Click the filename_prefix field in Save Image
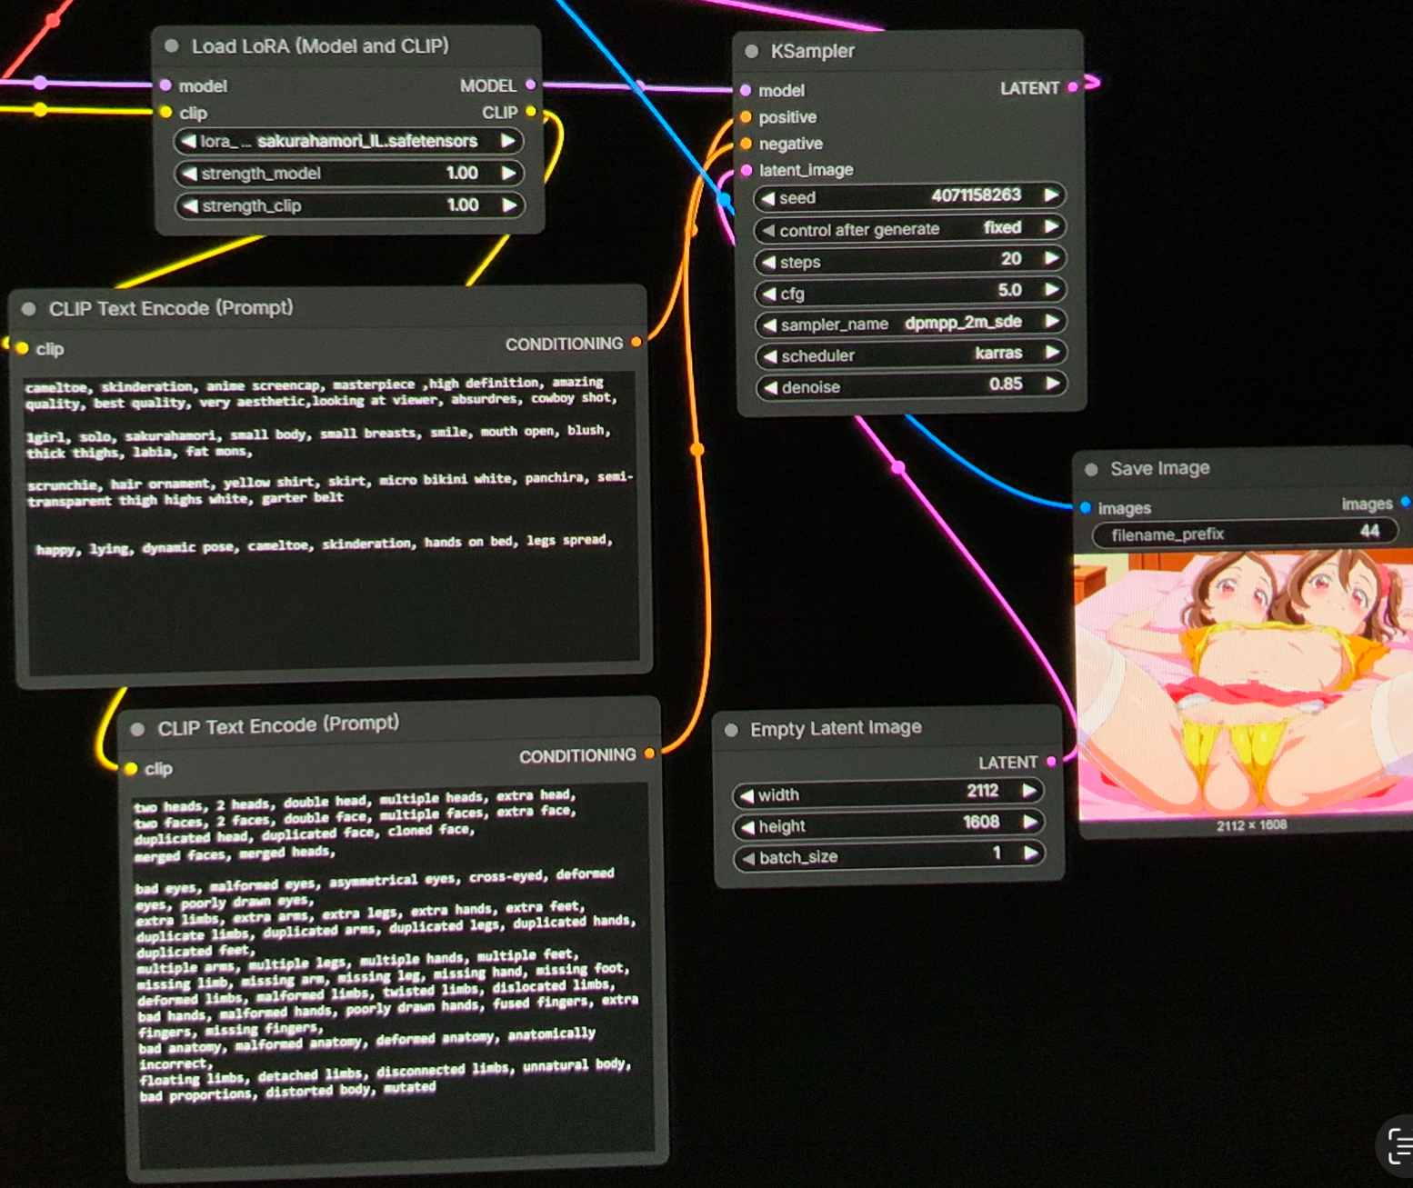 (1245, 534)
